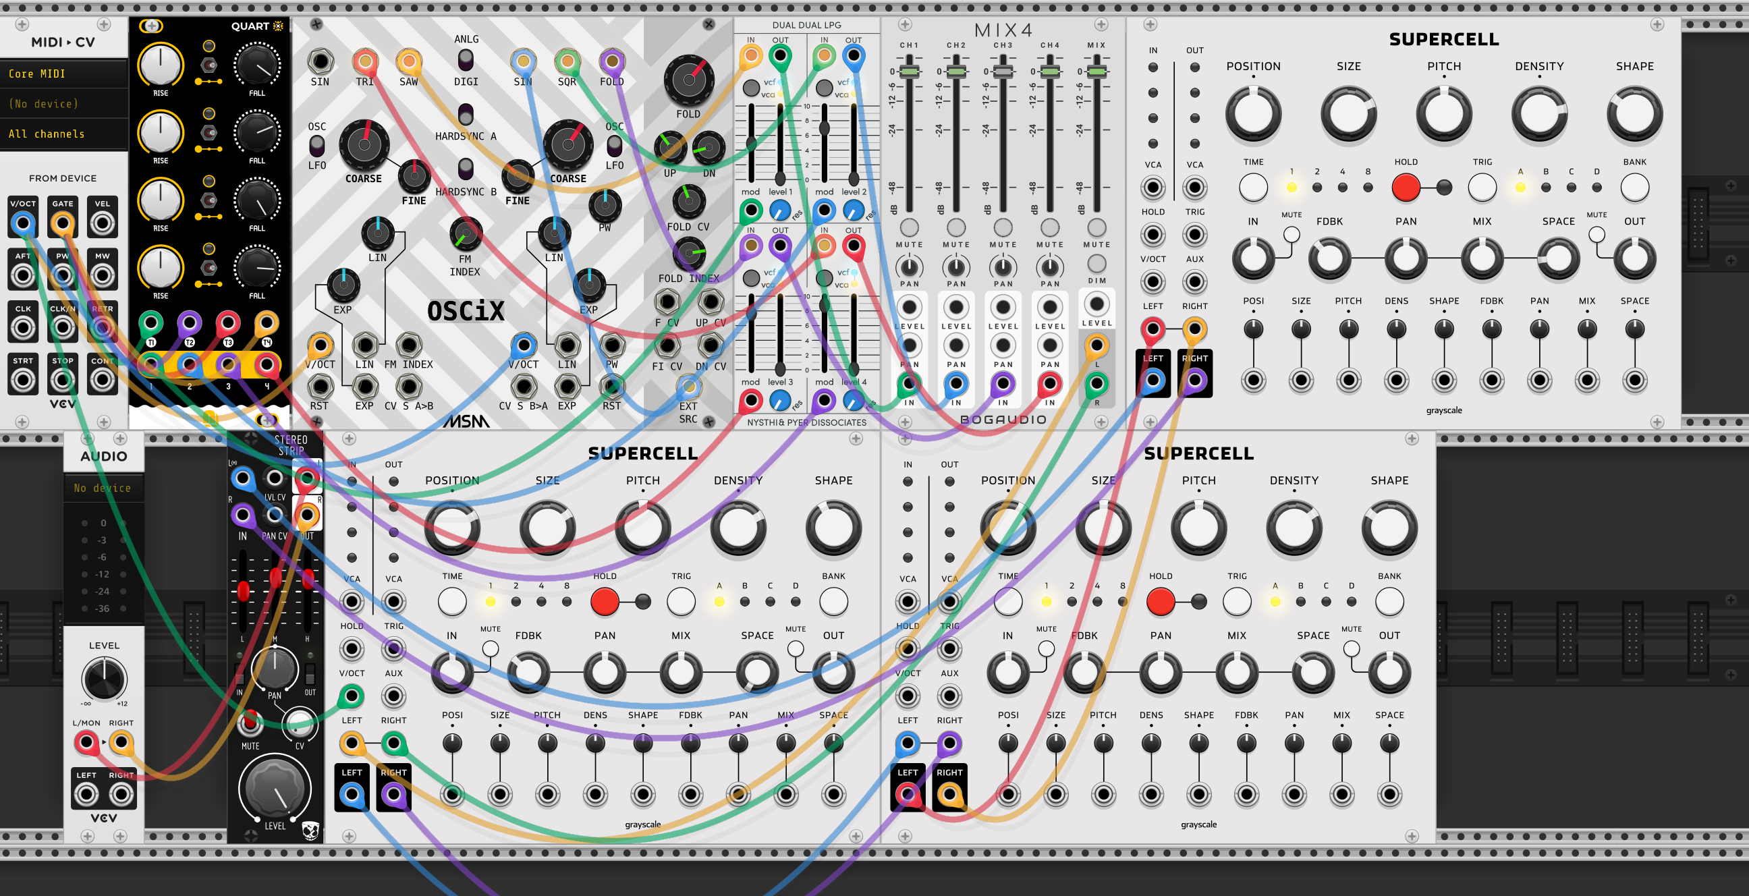The image size is (1749, 896).
Task: Toggle the HARDSYNC A switch on OSCiX
Action: [466, 113]
